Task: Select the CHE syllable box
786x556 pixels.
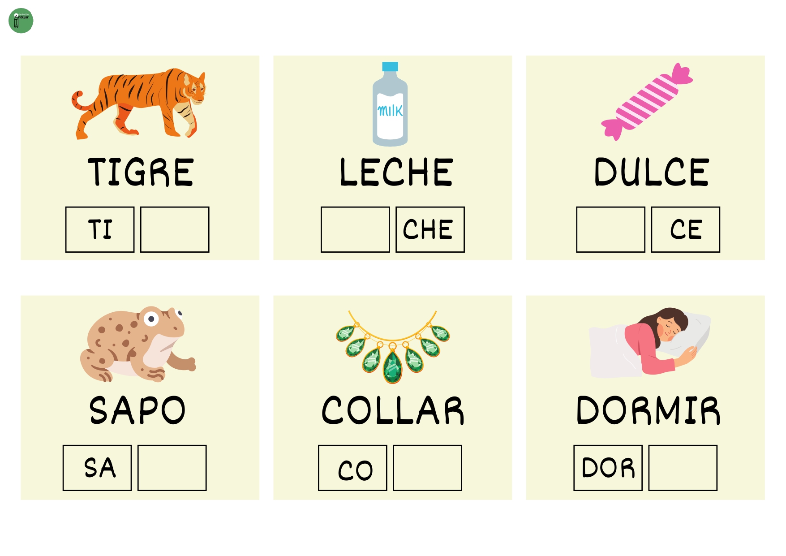Action: [430, 229]
